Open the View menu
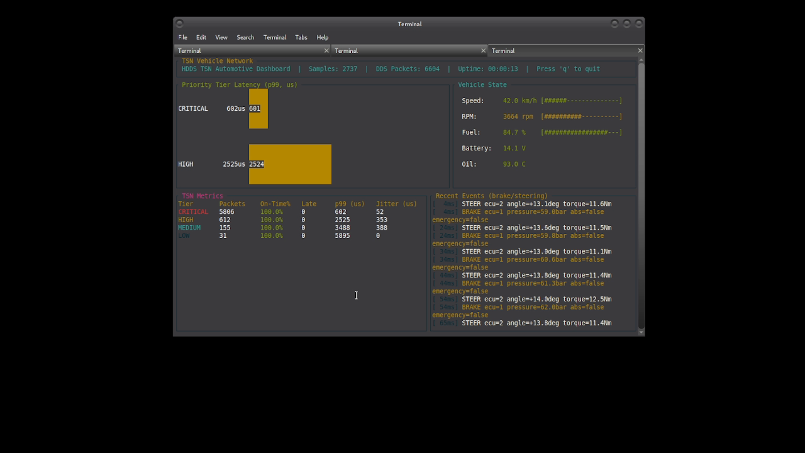Screen dimensions: 805x453 coord(221,37)
